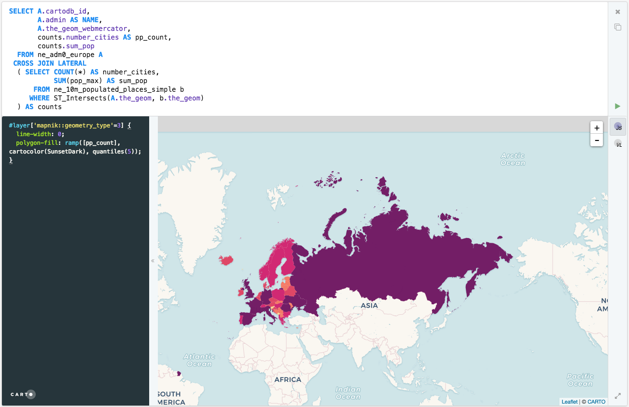Switch to the VL rendering mode
This screenshot has height=407, width=629.
(x=618, y=143)
